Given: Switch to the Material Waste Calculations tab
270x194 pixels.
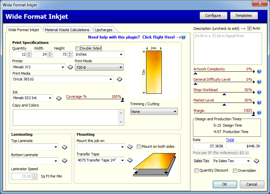Looking at the screenshot, I should [68, 29].
